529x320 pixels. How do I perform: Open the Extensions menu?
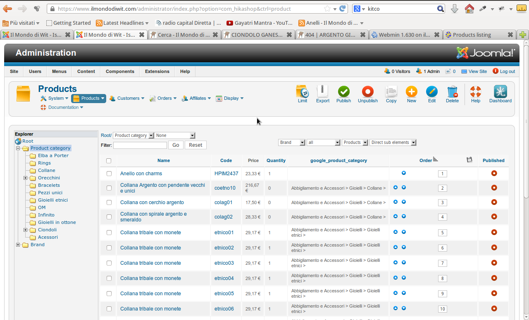coord(157,71)
